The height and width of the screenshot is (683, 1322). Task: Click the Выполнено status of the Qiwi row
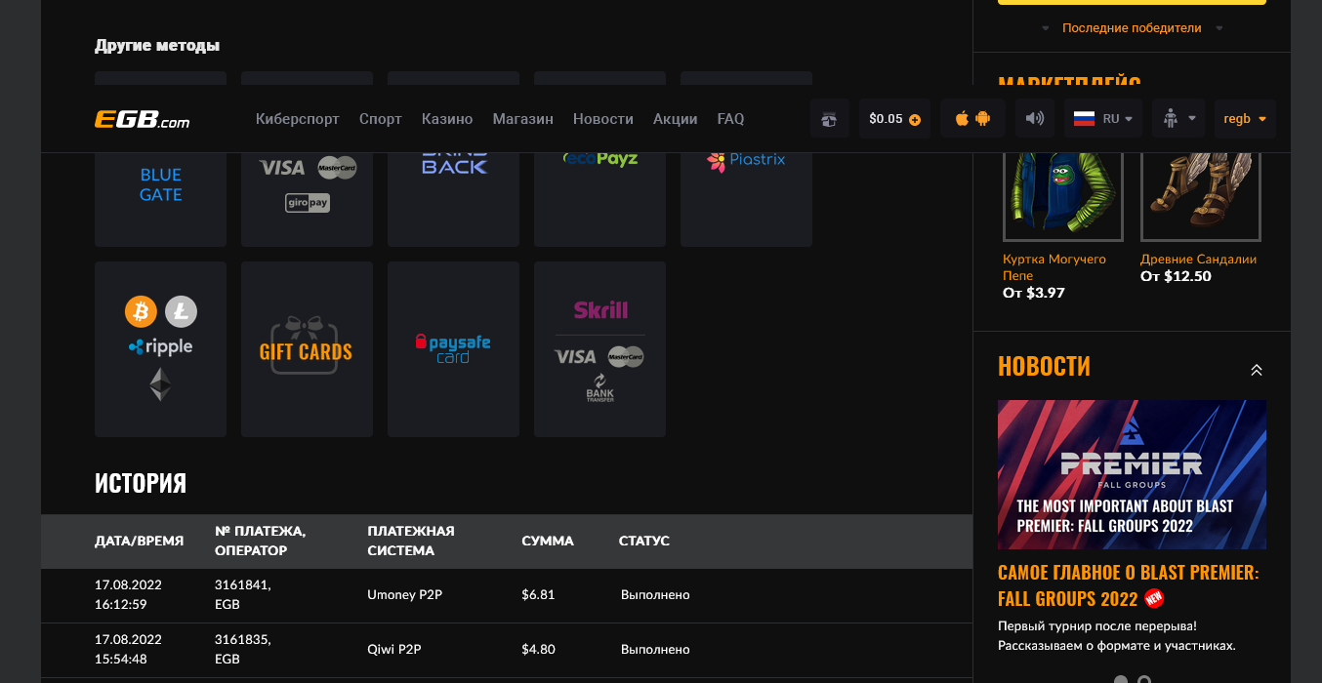(655, 650)
